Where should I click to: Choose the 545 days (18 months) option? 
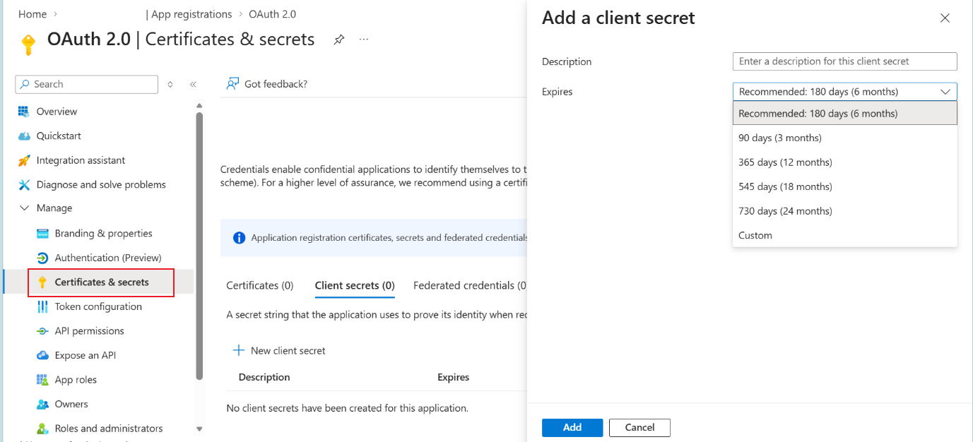pyautogui.click(x=844, y=186)
